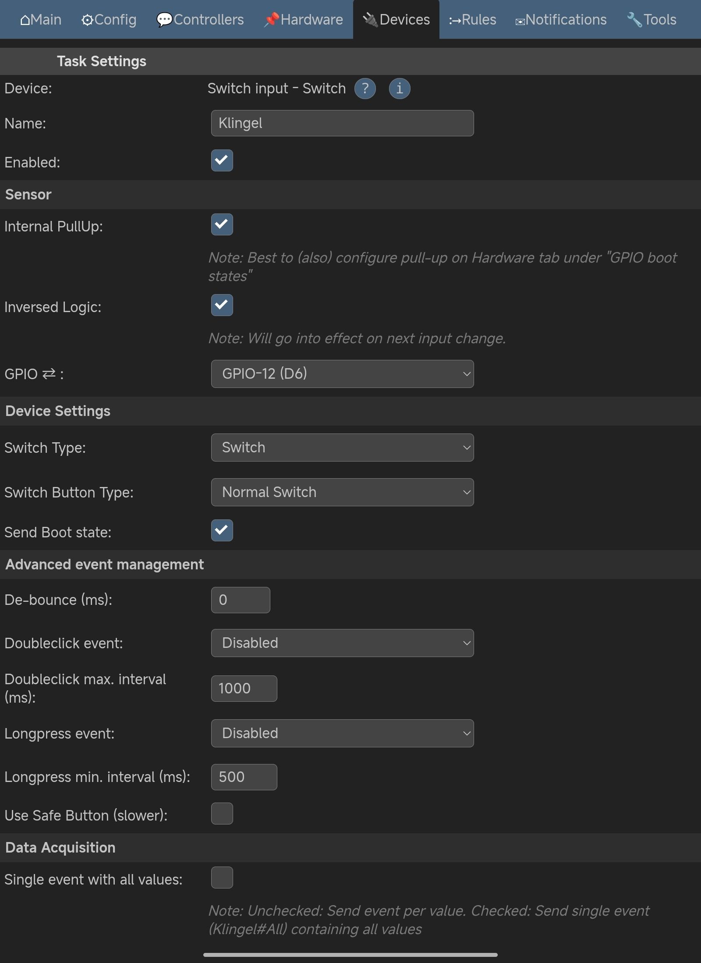Open the GPIO-12 (D6) dropdown
This screenshot has height=963, width=701.
coord(342,374)
